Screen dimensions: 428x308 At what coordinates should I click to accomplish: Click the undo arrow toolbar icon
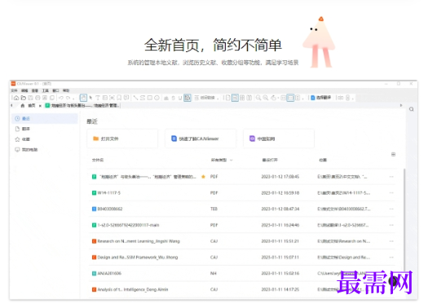pyautogui.click(x=61, y=98)
